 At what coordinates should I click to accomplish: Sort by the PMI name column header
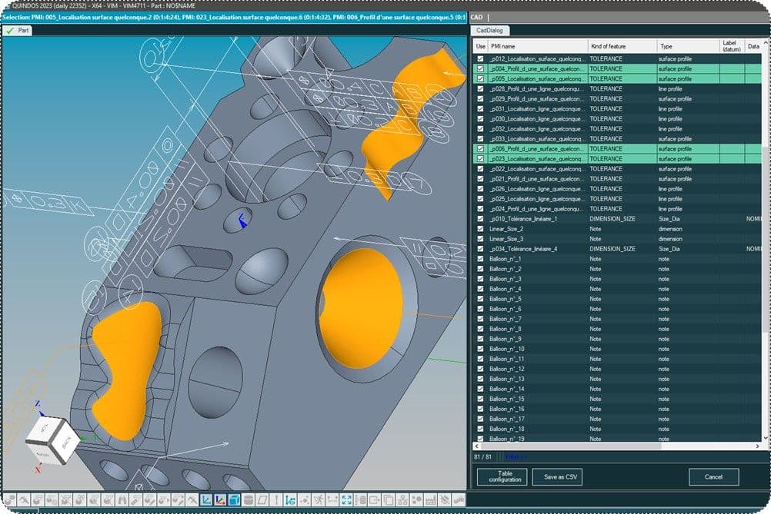pos(538,46)
